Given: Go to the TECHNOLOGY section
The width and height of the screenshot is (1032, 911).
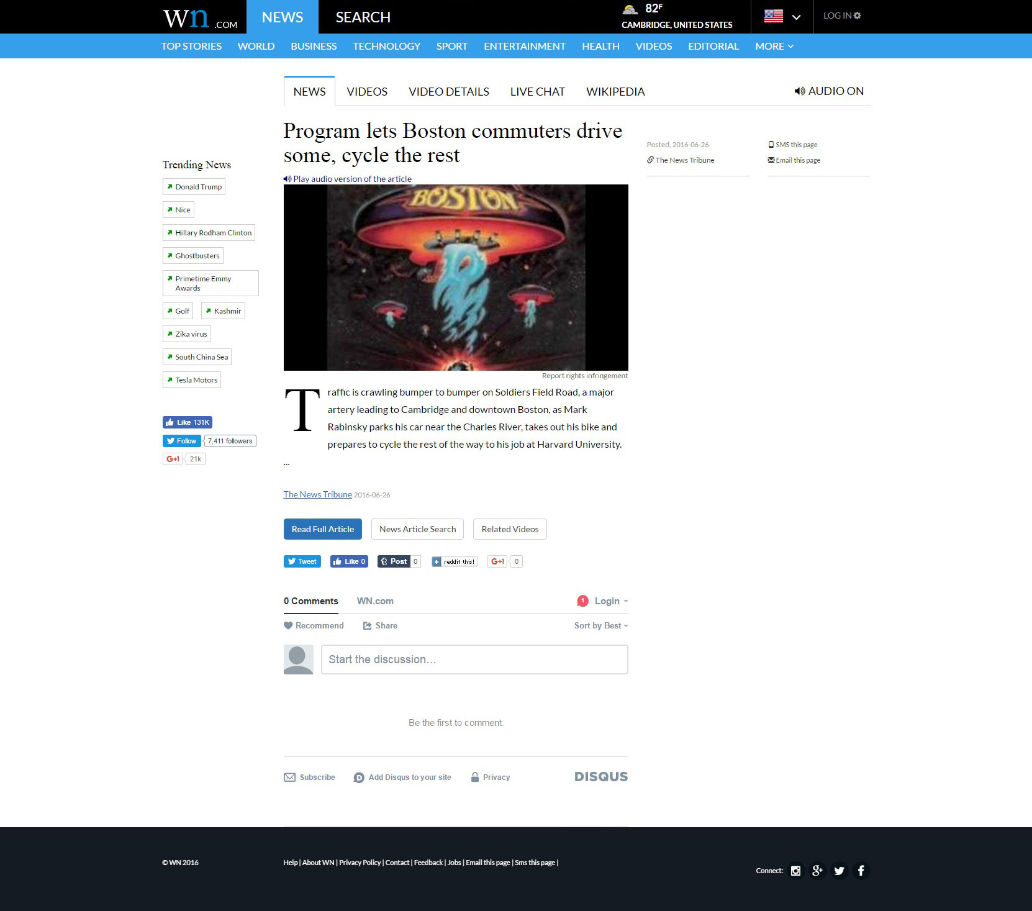Looking at the screenshot, I should tap(386, 46).
